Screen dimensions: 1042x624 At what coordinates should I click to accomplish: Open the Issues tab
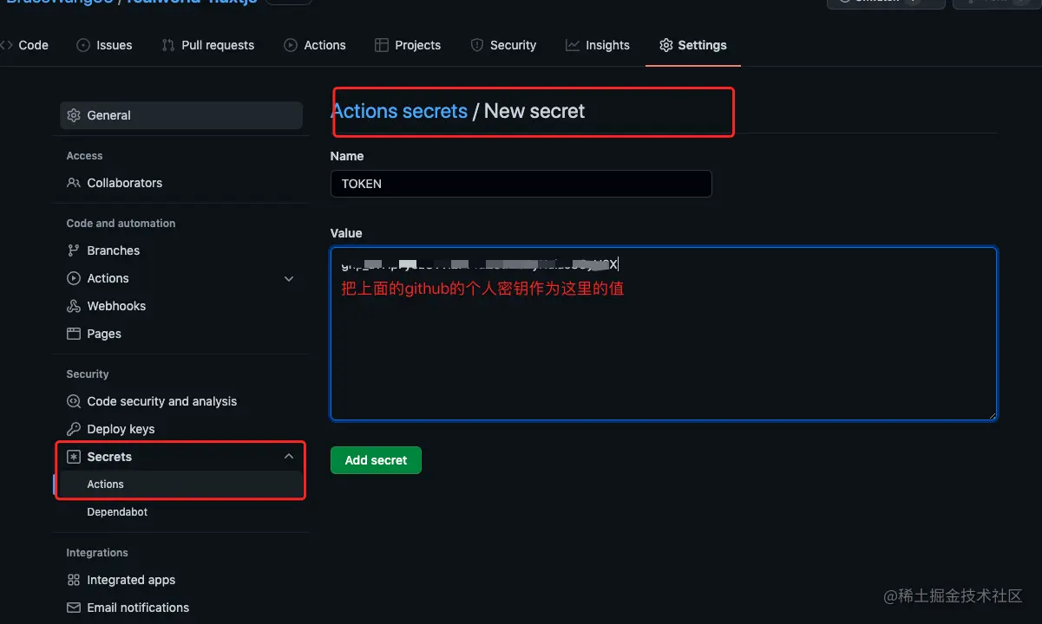104,45
